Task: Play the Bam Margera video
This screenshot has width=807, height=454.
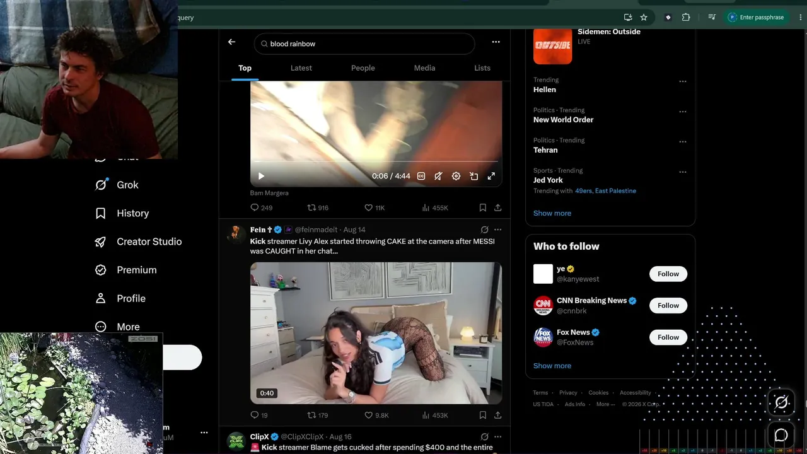Action: 262,177
